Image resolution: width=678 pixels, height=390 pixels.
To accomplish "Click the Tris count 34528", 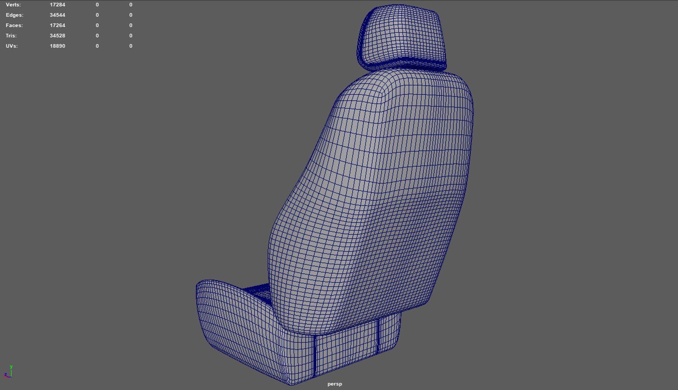I will coord(57,36).
